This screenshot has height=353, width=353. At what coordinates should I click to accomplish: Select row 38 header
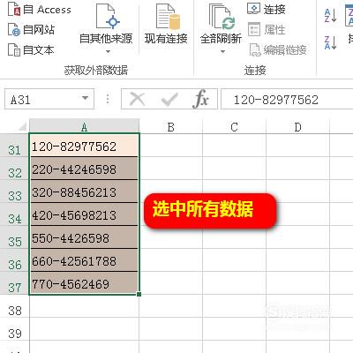click(x=15, y=306)
